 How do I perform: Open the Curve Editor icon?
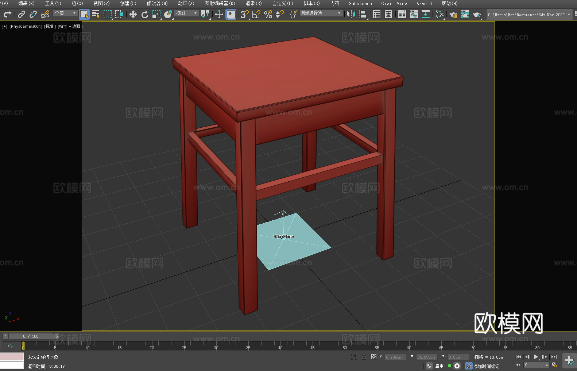(x=414, y=14)
